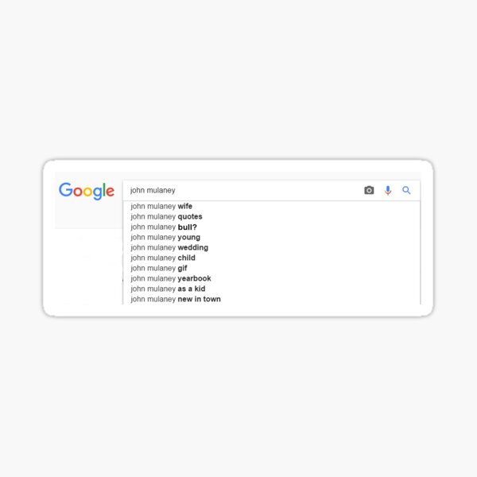Select suggestion "john mulaney wife"
477x477 pixels.
(161, 207)
